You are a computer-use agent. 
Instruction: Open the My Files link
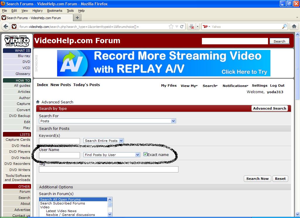click(169, 85)
